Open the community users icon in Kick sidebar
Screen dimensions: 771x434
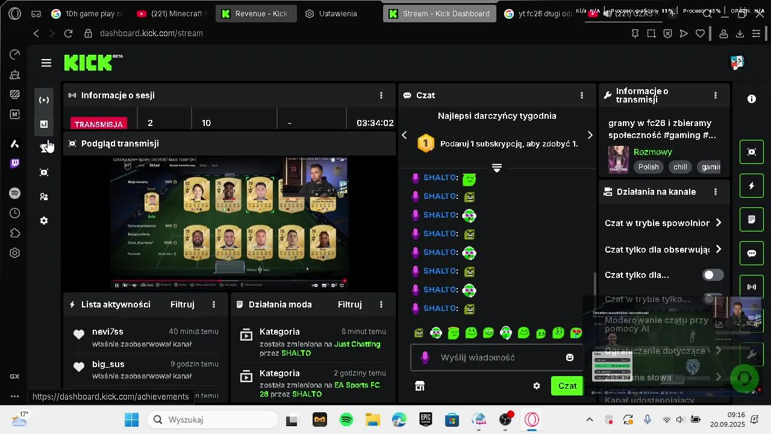click(44, 197)
